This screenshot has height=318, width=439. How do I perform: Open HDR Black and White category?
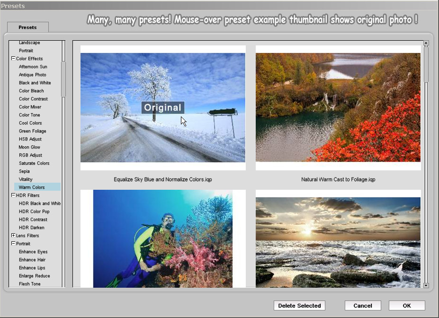[x=39, y=203]
